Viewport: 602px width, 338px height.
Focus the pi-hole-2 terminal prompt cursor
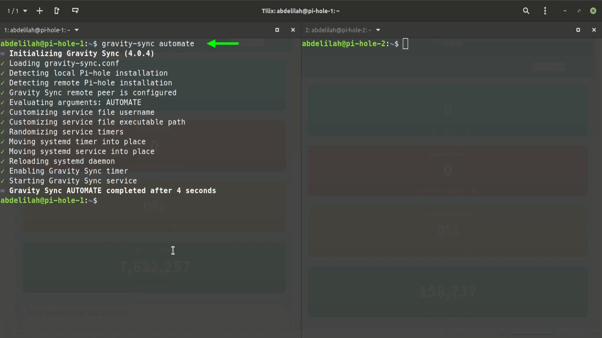[405, 44]
